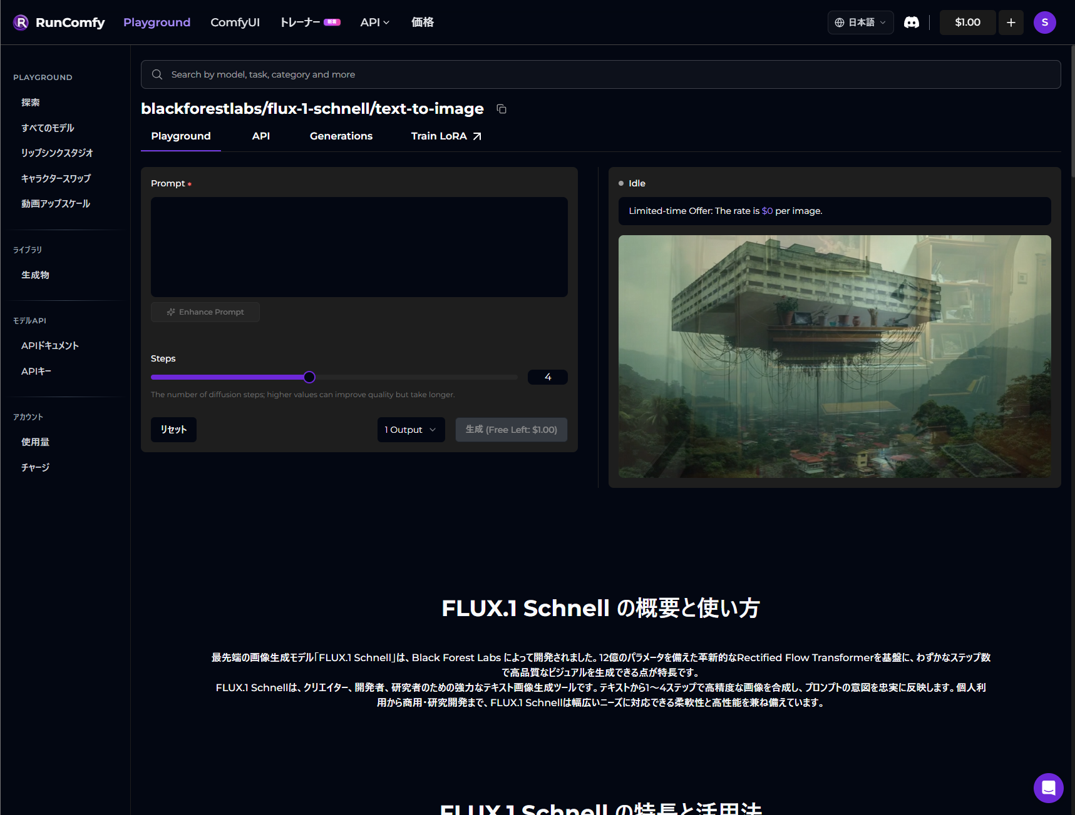Focus the Prompt text area
Viewport: 1075px width, 815px height.
pos(359,247)
